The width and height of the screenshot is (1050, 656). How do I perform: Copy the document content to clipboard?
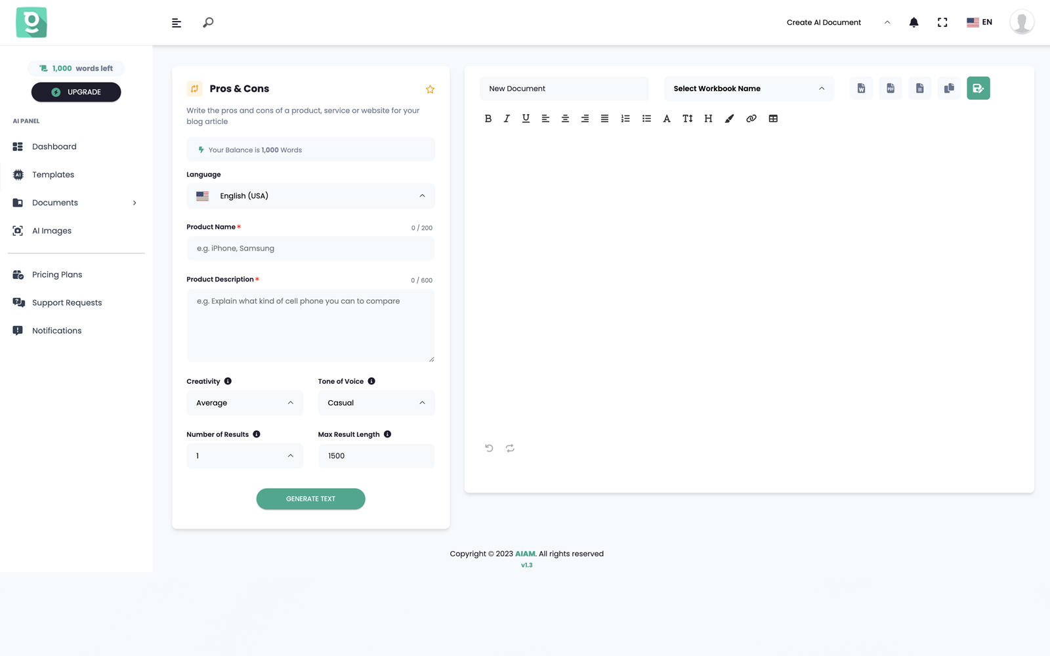[x=948, y=88]
